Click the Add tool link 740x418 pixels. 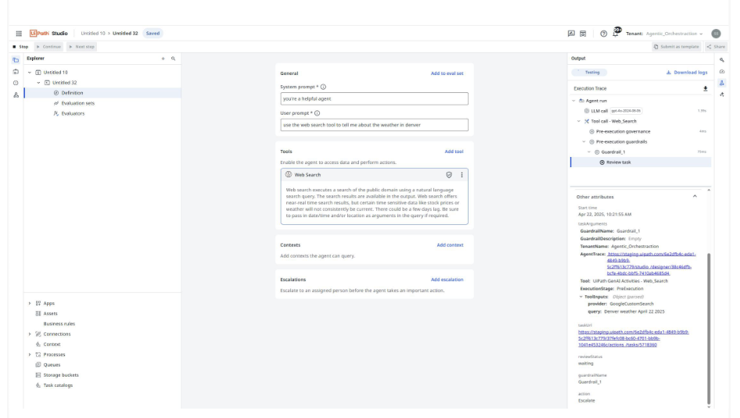click(454, 152)
